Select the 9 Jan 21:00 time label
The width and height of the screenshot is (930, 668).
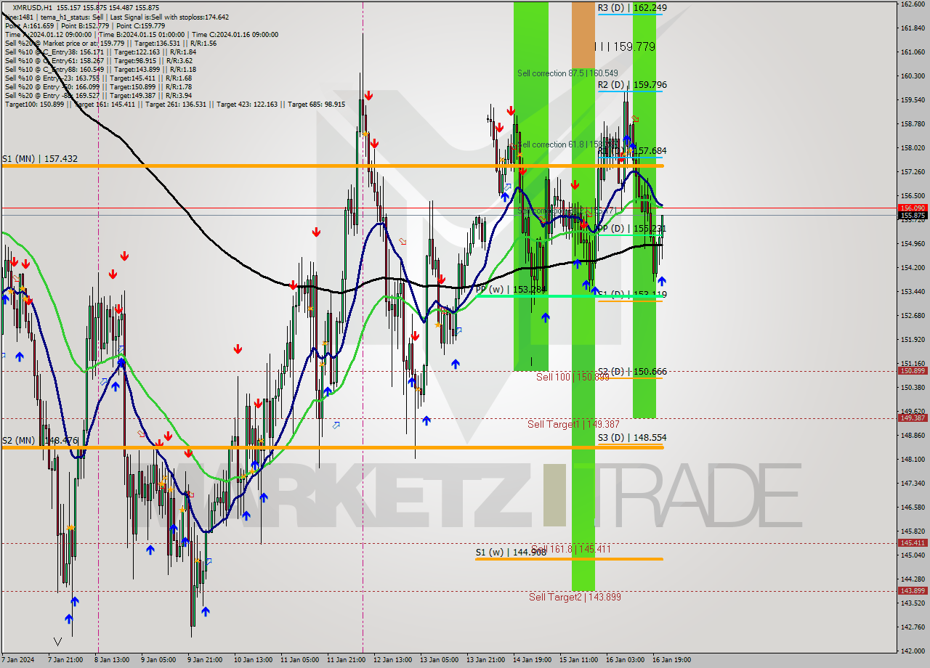[x=205, y=660]
